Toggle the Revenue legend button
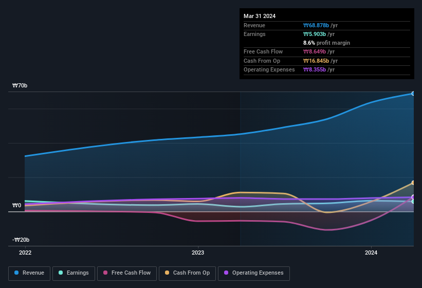The image size is (422, 288). click(29, 274)
